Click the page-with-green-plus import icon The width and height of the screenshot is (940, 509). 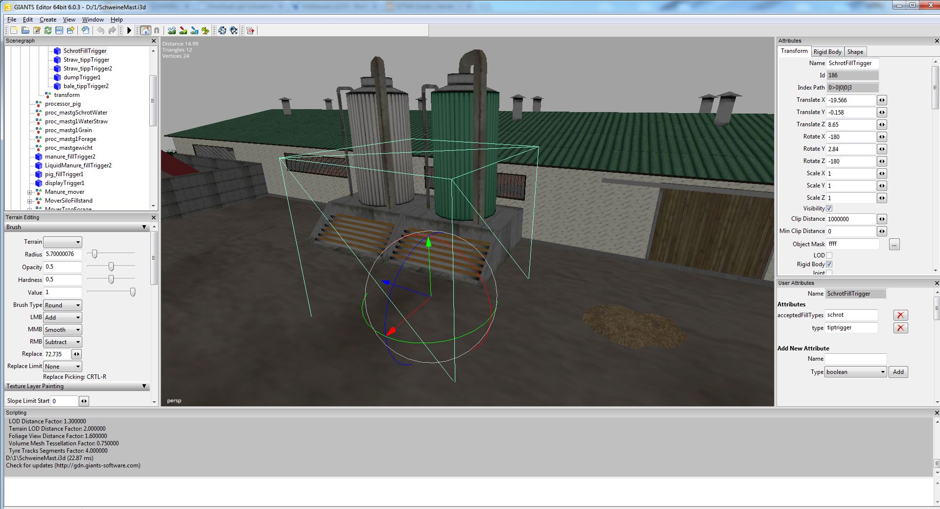pos(85,30)
